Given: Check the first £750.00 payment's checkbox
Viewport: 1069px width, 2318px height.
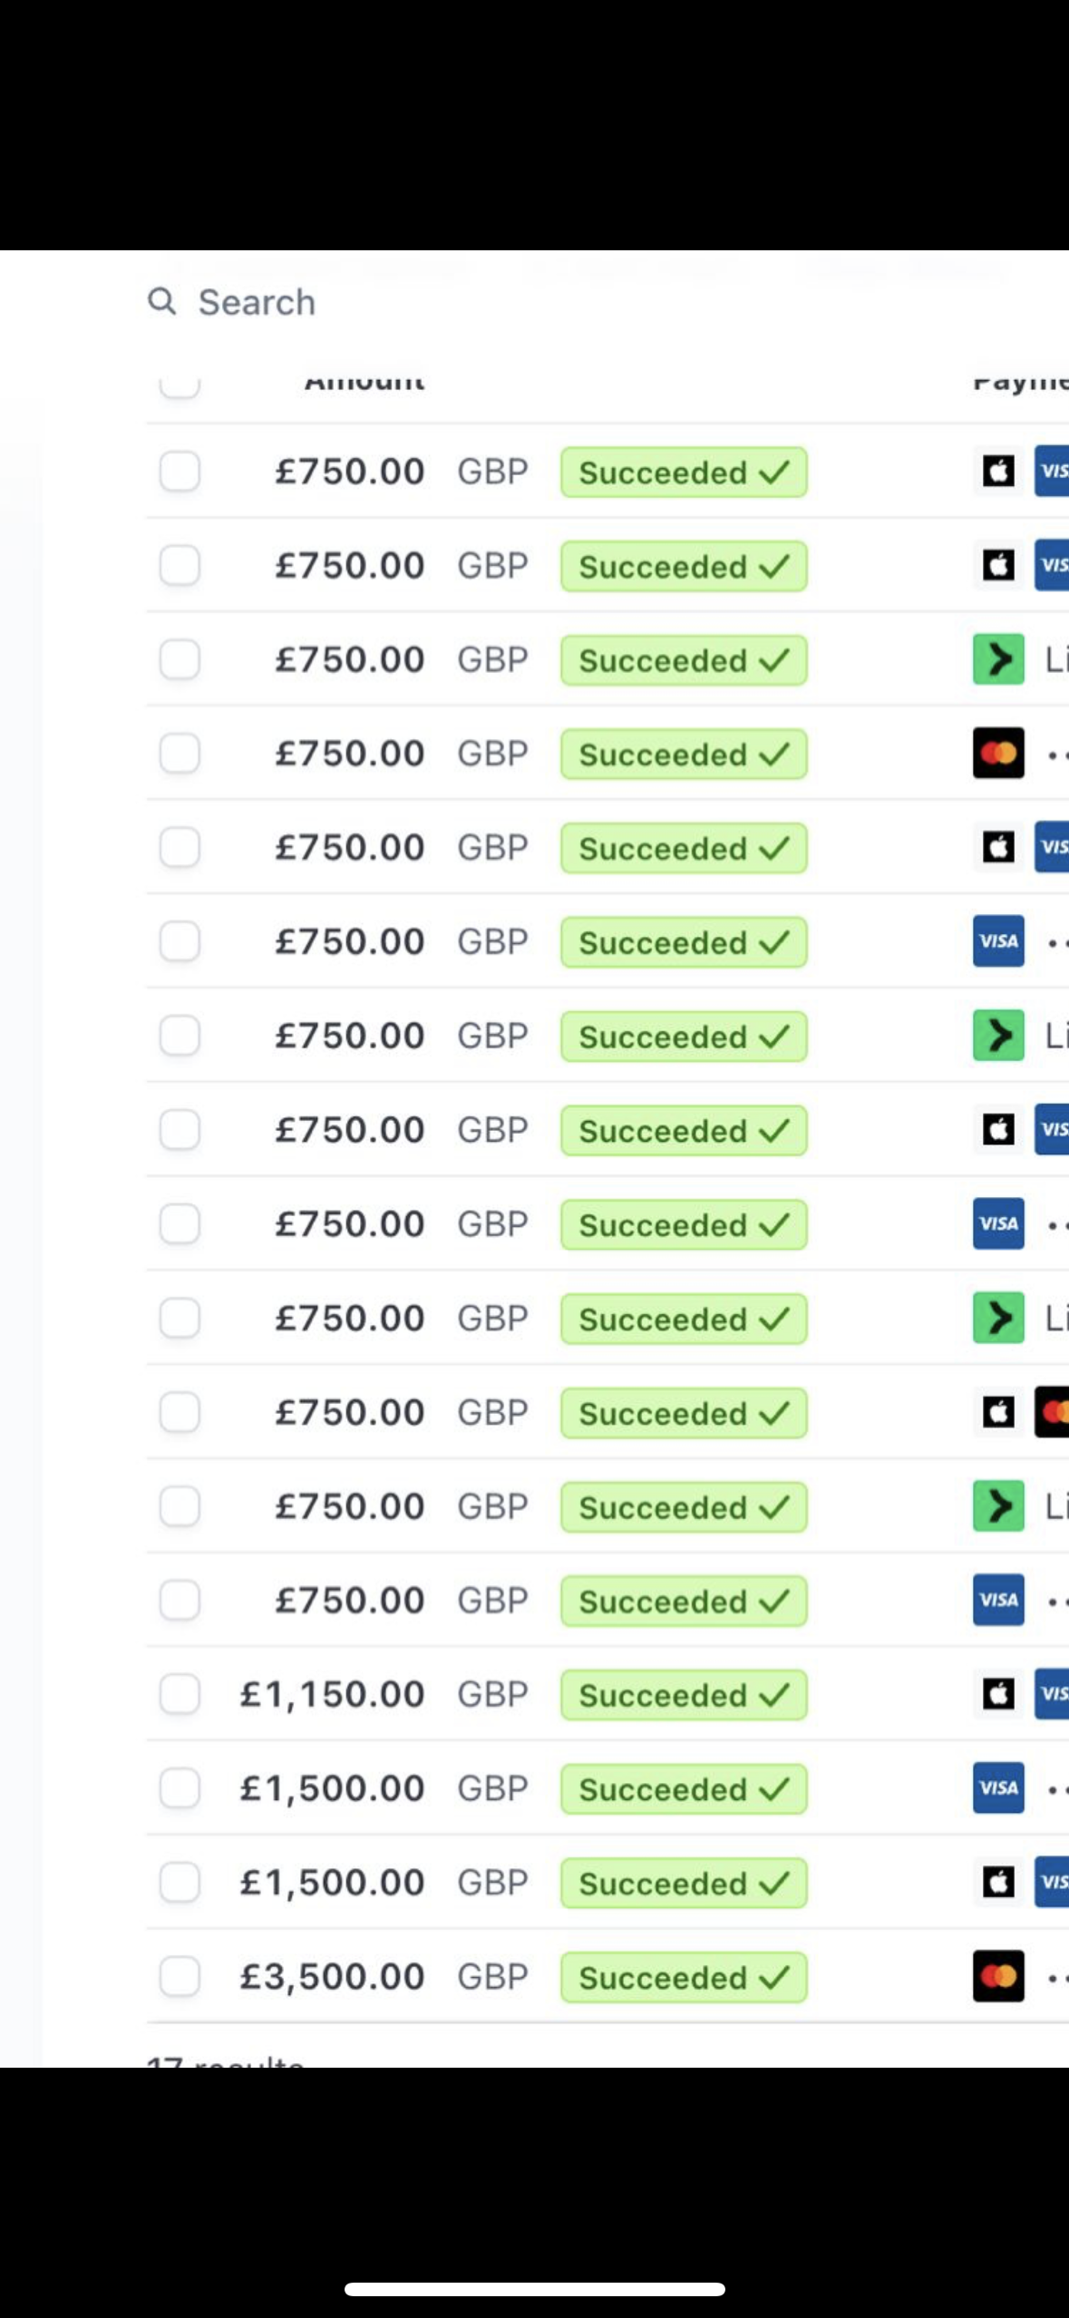Looking at the screenshot, I should (180, 472).
